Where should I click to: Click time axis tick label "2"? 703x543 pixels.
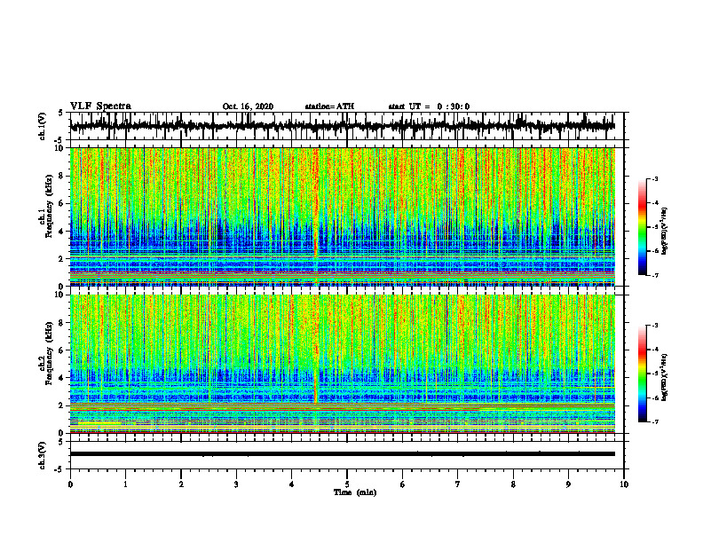click(x=181, y=484)
